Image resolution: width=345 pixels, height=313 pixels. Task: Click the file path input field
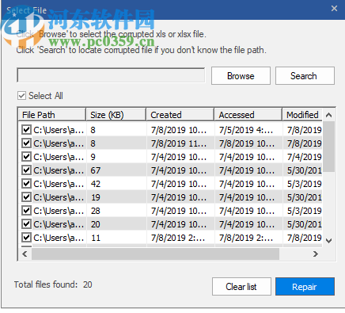point(111,75)
